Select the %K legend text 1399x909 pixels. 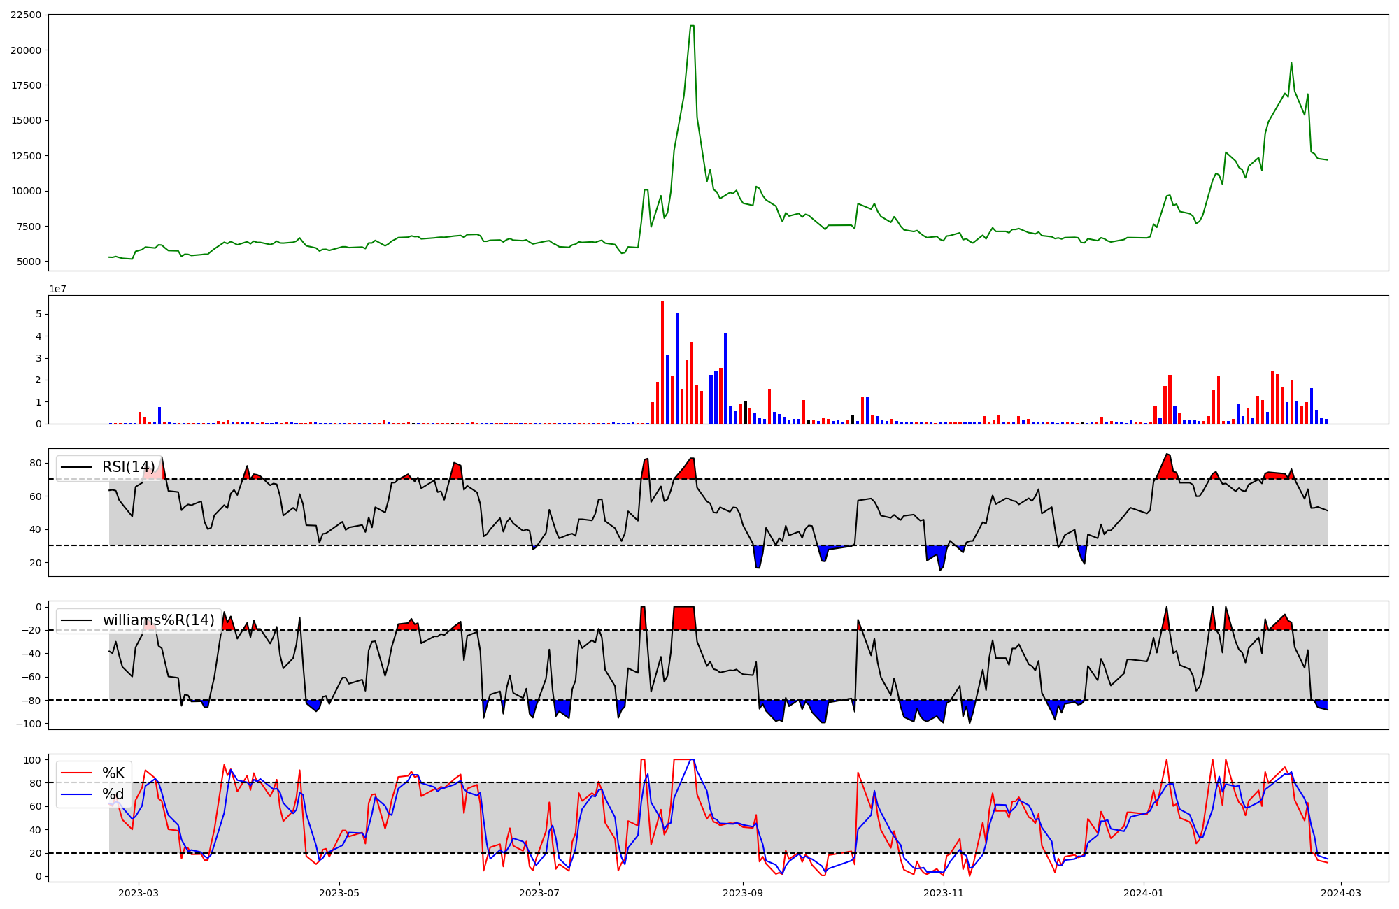[x=113, y=773]
